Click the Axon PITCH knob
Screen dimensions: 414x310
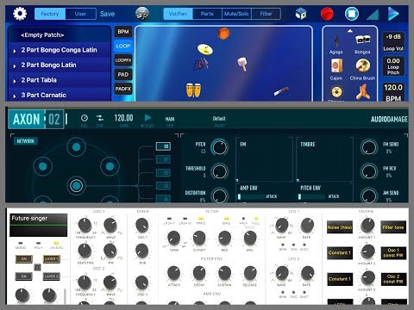[219, 147]
